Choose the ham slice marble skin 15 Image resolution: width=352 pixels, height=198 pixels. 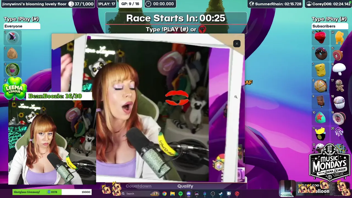(339, 54)
